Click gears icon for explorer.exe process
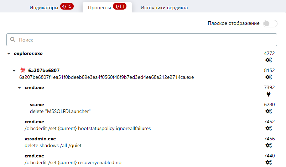 269,60
